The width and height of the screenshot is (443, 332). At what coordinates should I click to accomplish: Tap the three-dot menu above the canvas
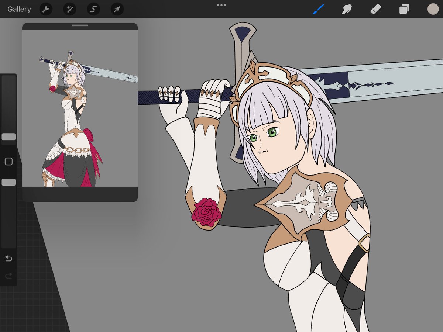[221, 5]
